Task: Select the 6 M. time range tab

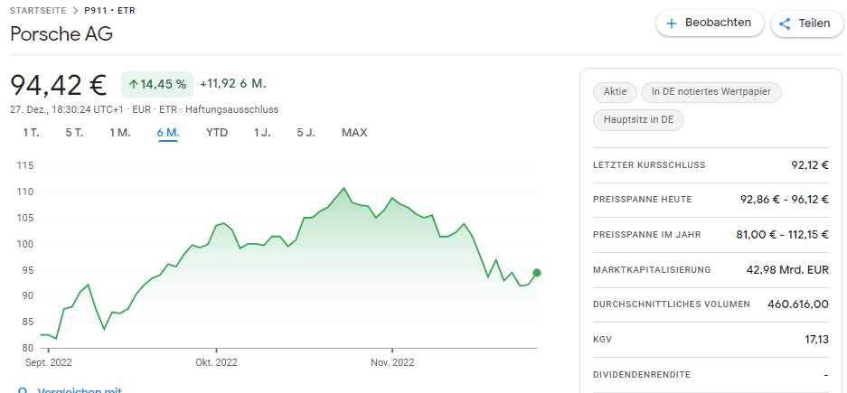Action: 168,133
